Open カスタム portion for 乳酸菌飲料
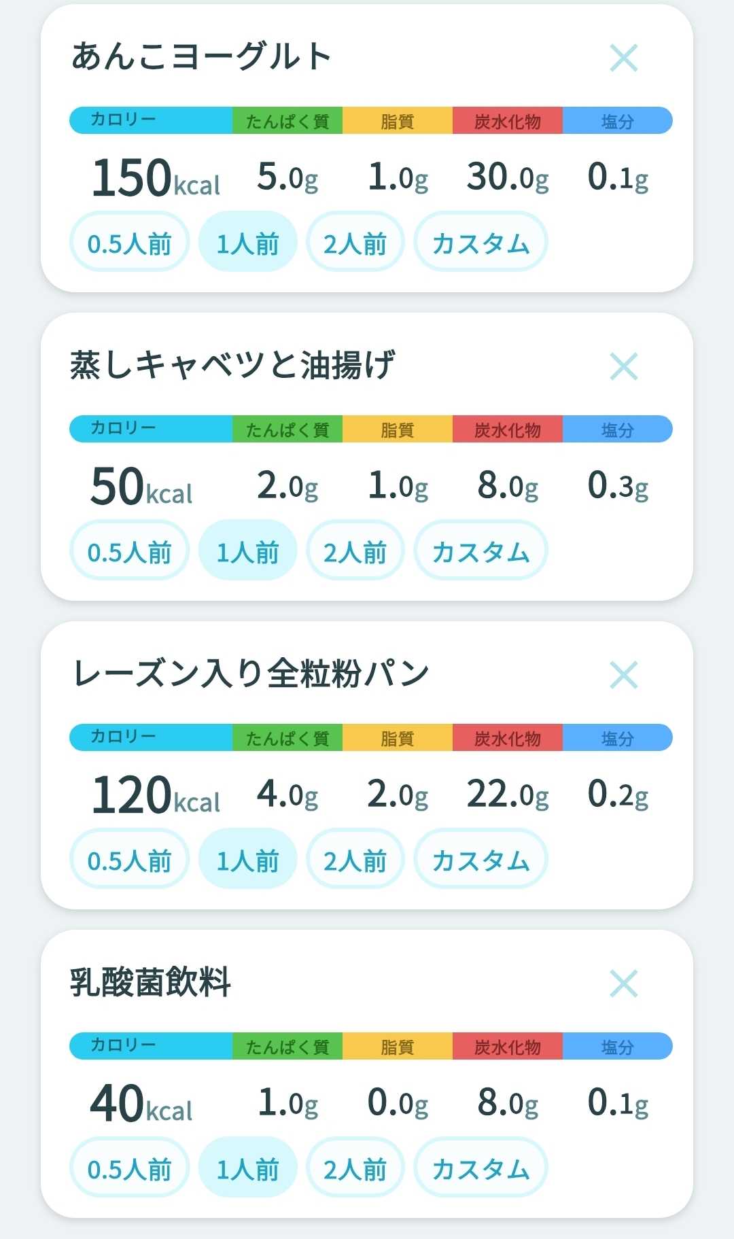734x1239 pixels. [480, 1168]
